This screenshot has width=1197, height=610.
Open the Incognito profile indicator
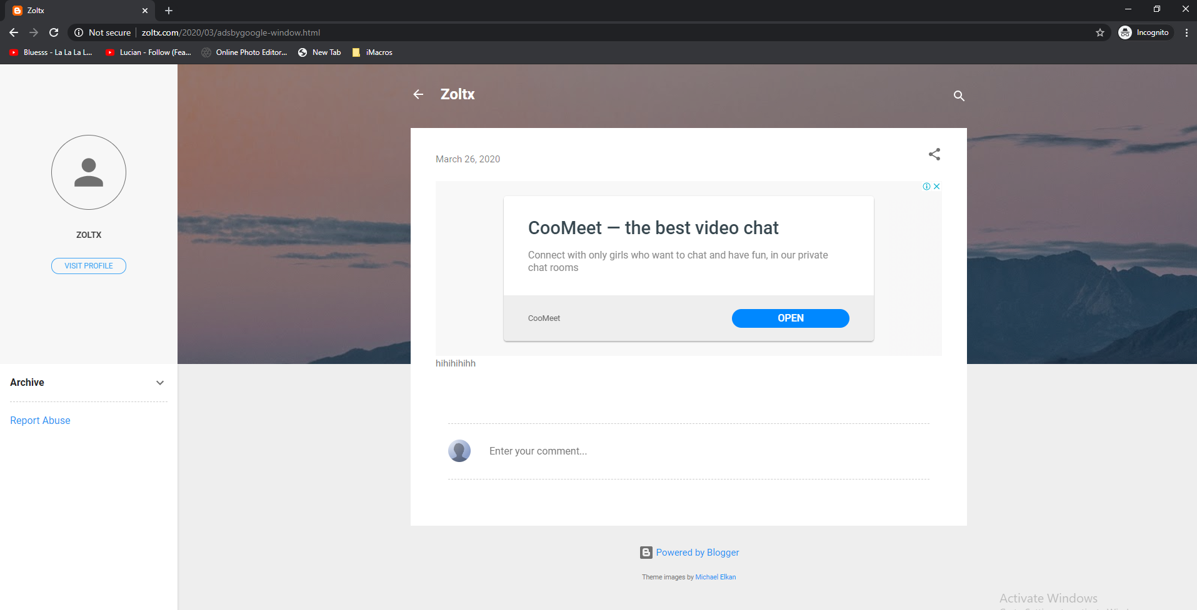pyautogui.click(x=1144, y=32)
